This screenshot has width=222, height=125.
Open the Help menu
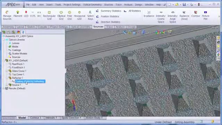pyautogui.click(x=159, y=5)
